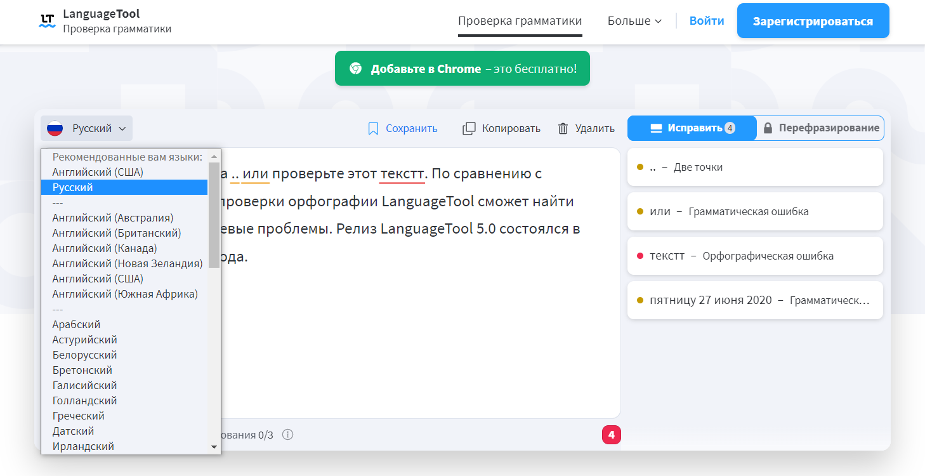Image resolution: width=925 pixels, height=476 pixels.
Task: Click the underlined word или in the text
Action: pos(256,173)
